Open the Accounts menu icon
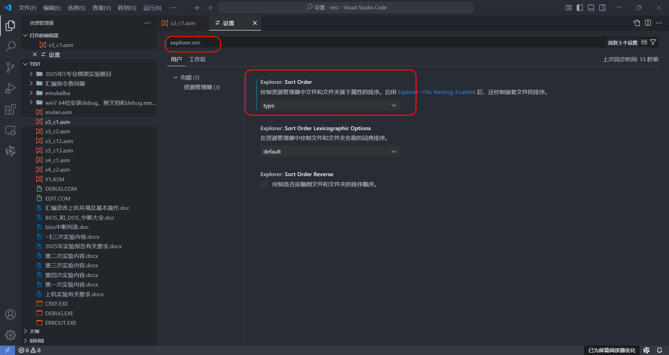 tap(10, 314)
